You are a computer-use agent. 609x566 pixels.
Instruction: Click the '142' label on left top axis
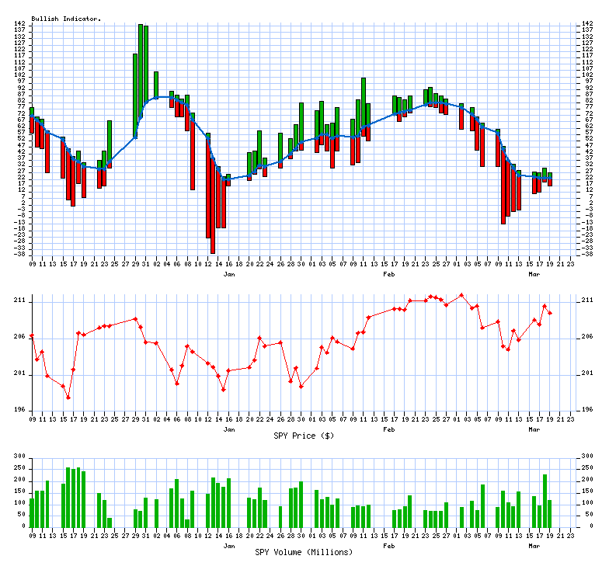coord(20,24)
